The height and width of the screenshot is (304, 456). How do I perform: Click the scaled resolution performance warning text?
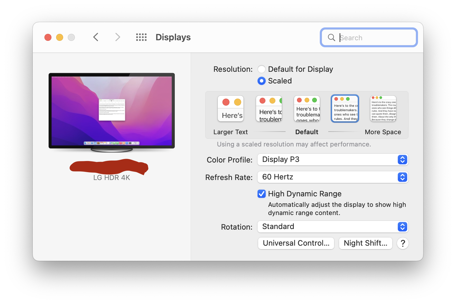pyautogui.click(x=294, y=144)
